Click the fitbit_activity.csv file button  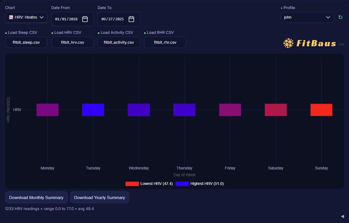click(x=119, y=42)
